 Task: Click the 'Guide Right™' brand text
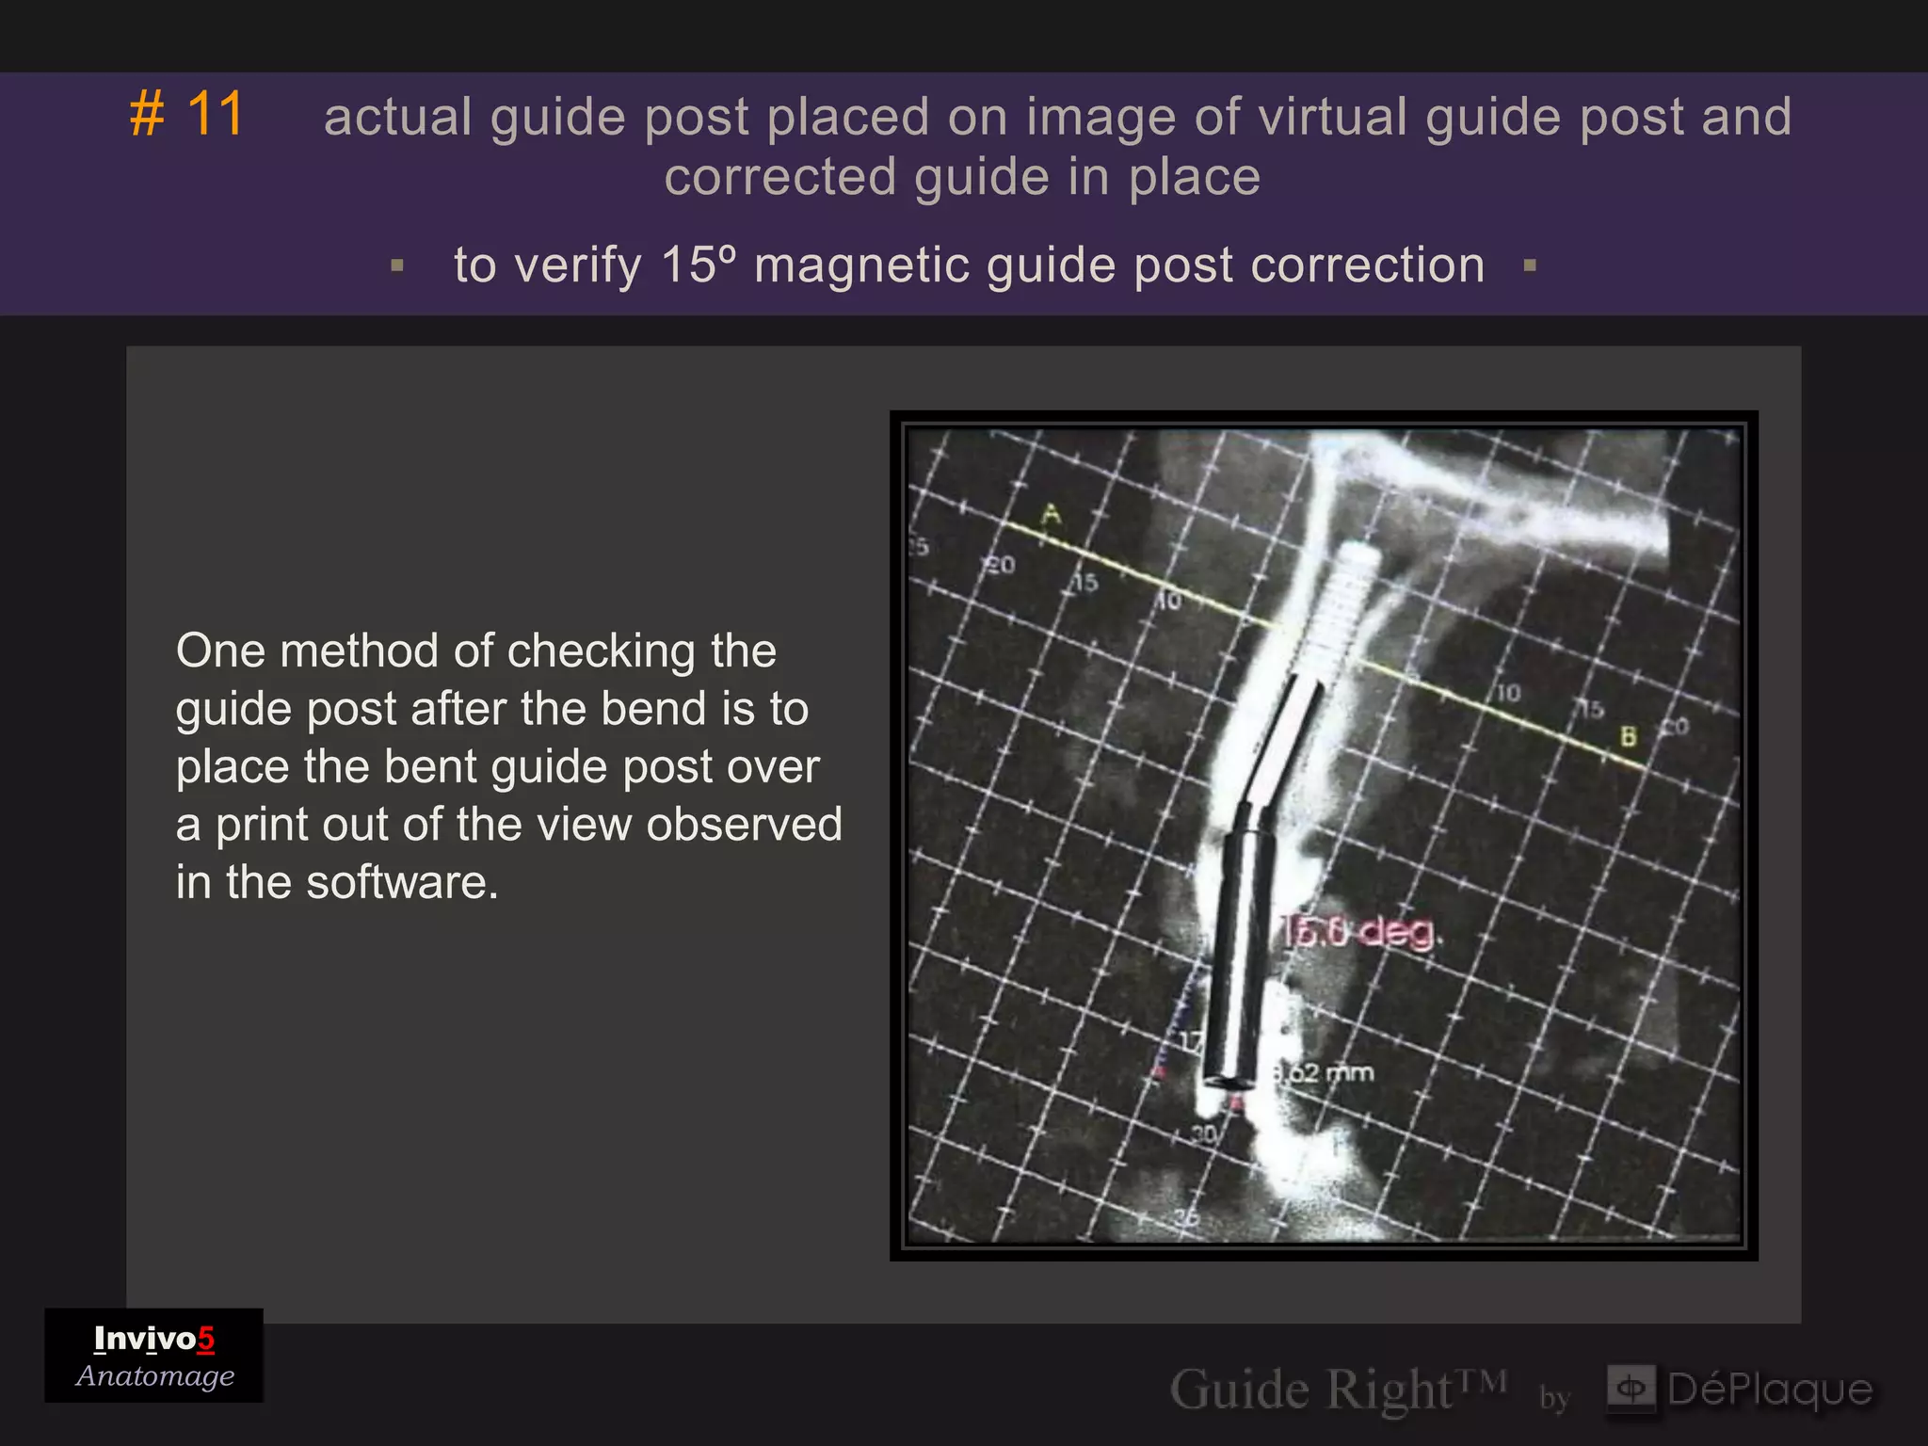click(x=1338, y=1390)
